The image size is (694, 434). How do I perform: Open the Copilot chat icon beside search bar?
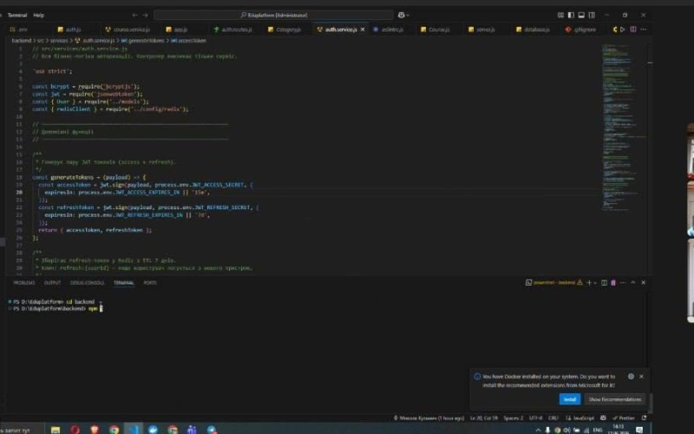pos(401,15)
